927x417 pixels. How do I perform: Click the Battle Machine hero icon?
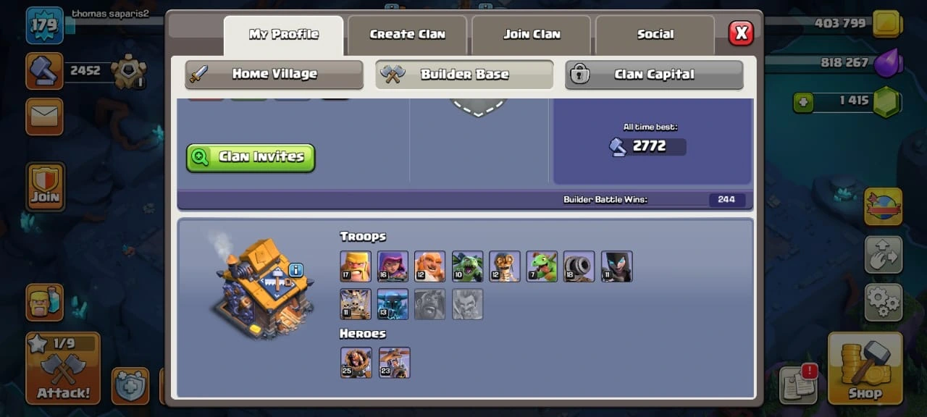tap(356, 362)
